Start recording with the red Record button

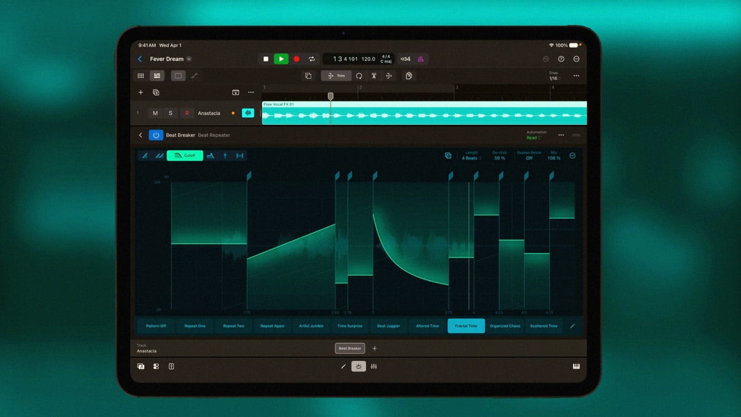pos(296,59)
